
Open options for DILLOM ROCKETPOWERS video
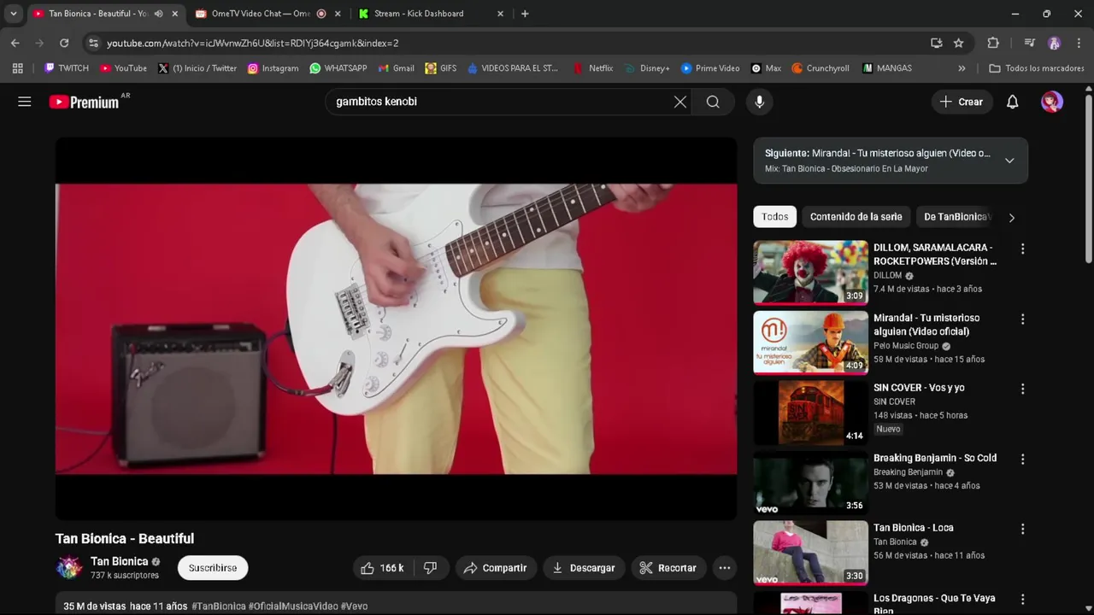point(1022,249)
